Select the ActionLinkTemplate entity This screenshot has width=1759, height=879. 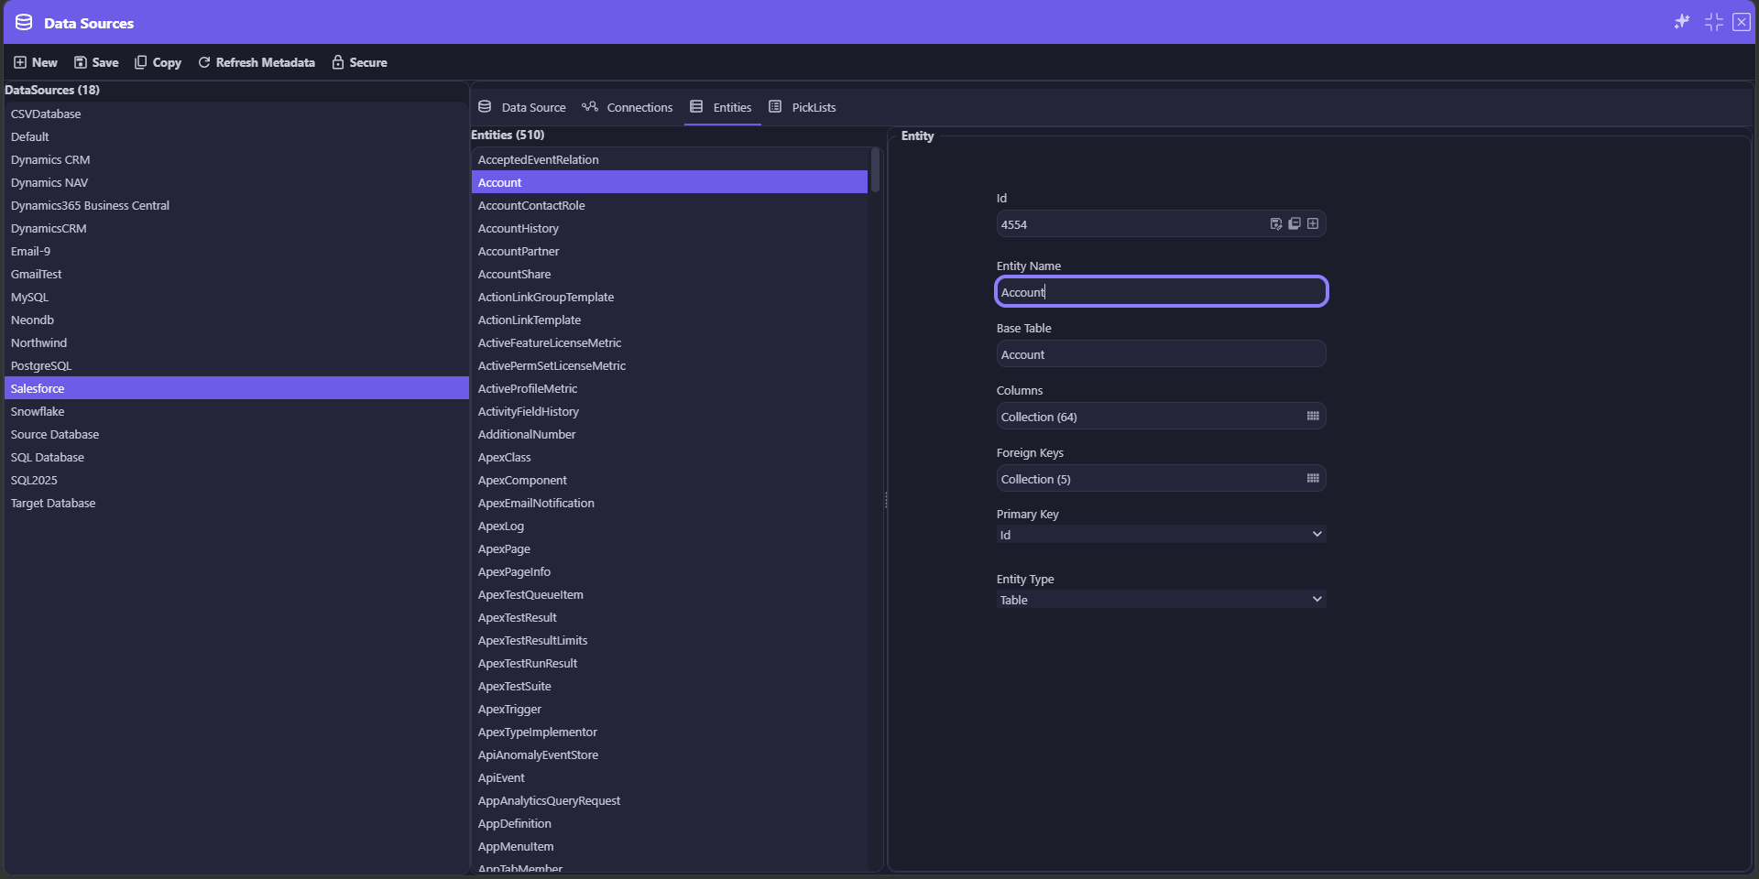tap(670, 320)
